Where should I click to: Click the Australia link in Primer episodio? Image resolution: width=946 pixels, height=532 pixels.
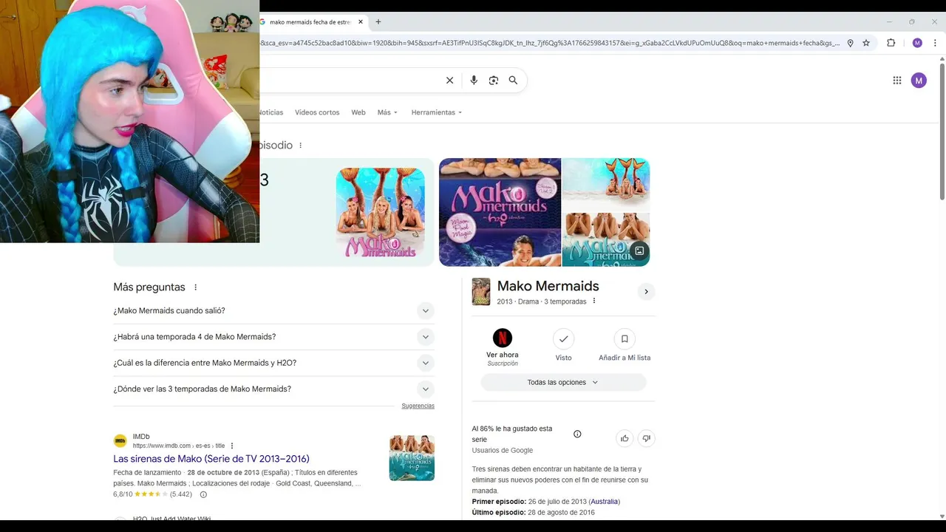click(605, 502)
